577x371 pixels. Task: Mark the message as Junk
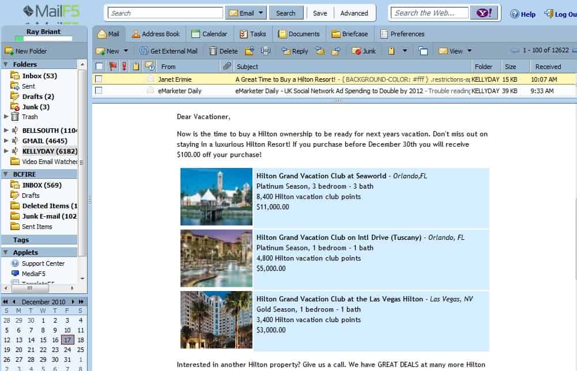click(364, 51)
